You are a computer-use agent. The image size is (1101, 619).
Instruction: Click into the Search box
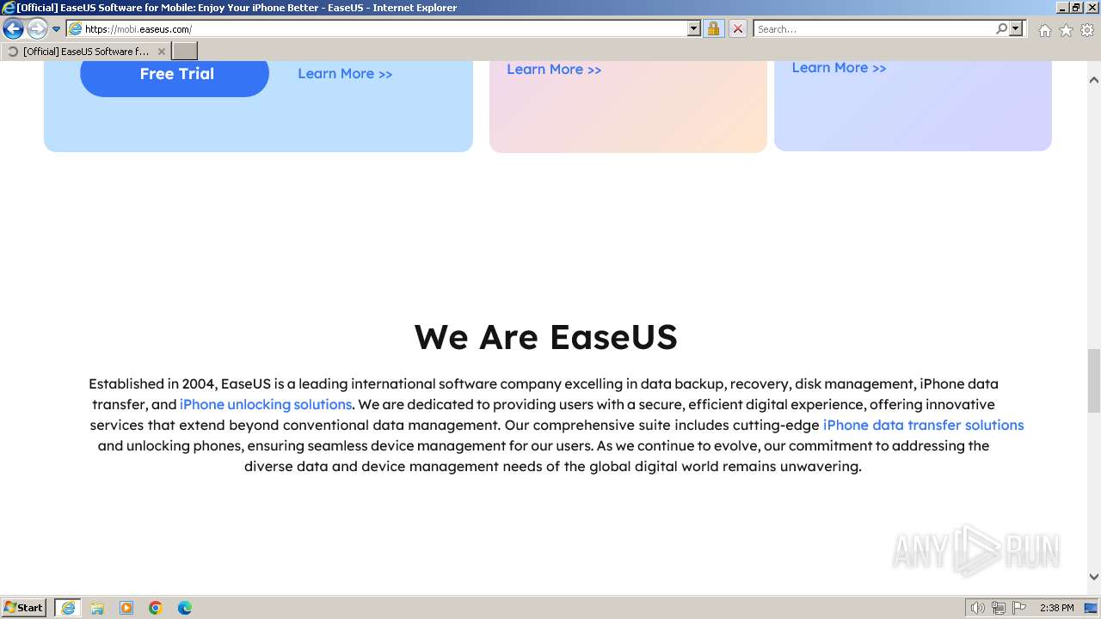(x=873, y=29)
